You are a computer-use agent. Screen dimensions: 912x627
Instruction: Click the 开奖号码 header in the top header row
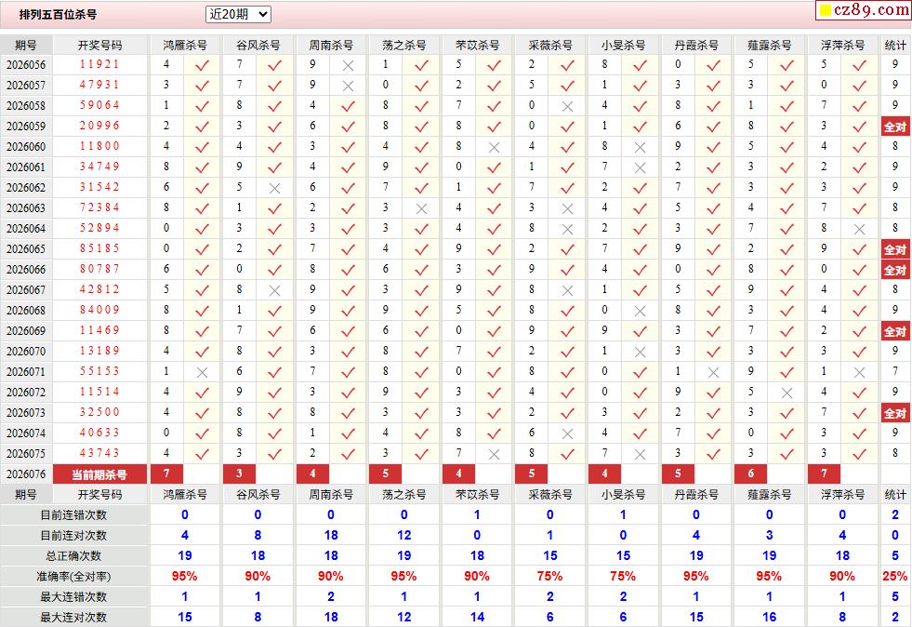coord(99,46)
